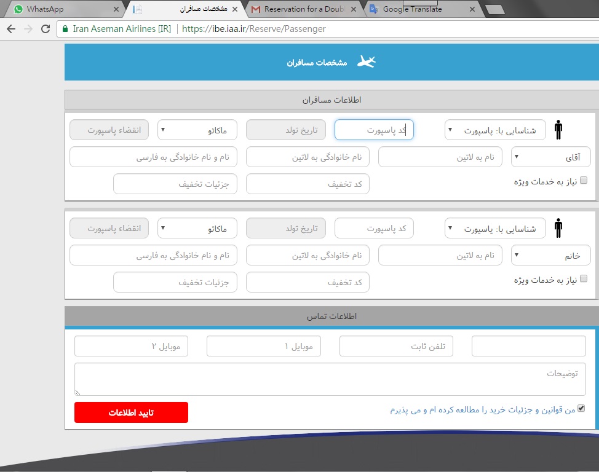Toggle first passenger's نیاز به خدمات ویژه checkbox
This screenshot has width=599, height=472.
tap(584, 180)
